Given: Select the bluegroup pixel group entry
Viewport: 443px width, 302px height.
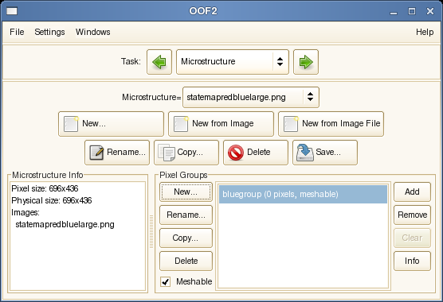Looking at the screenshot, I should (x=303, y=194).
